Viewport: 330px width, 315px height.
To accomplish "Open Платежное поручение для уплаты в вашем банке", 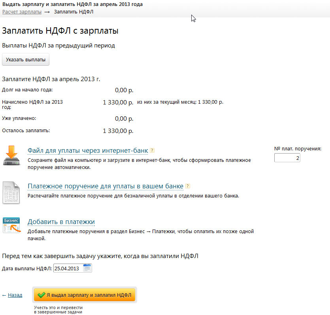I will [106, 186].
